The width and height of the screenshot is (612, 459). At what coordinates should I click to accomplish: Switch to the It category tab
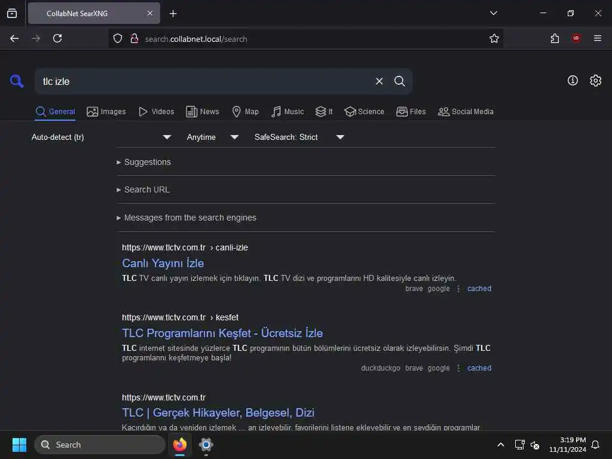(324, 112)
